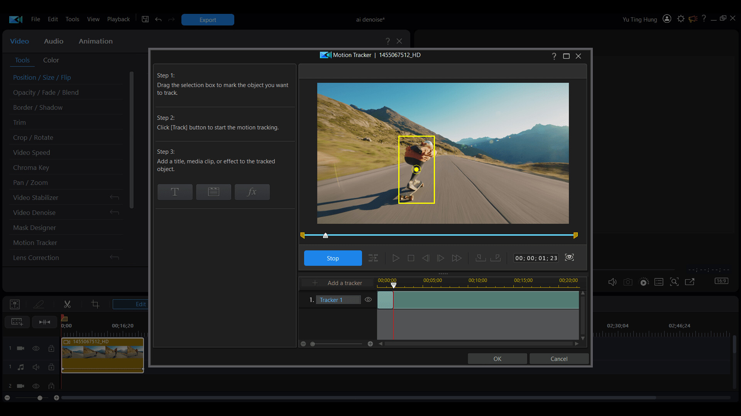Apply an effect using the fx icon
741x416 pixels.
(x=252, y=192)
